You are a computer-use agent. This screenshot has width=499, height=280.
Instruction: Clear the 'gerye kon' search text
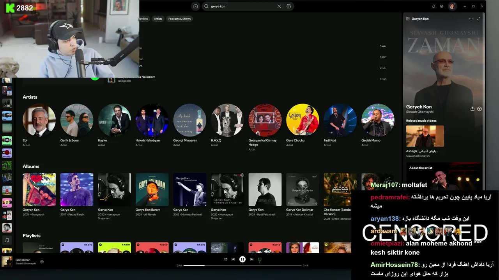[279, 6]
